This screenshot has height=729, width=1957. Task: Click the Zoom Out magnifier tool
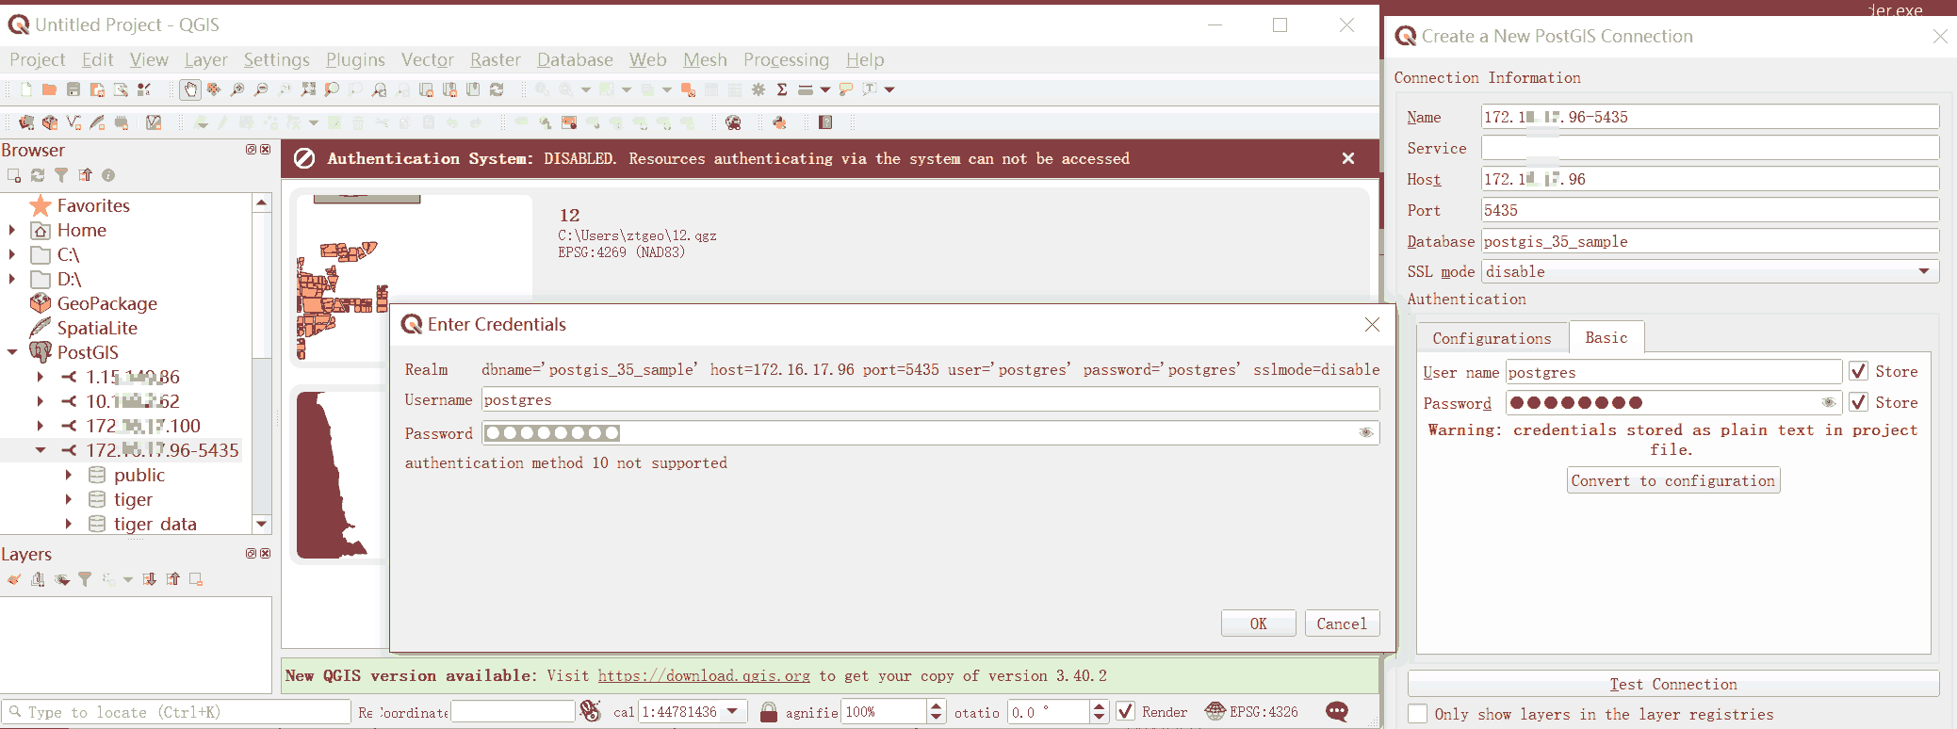tap(261, 89)
